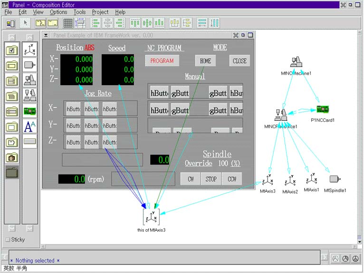The image size is (364, 273).
Task: Open the Options menu
Action: [58, 12]
